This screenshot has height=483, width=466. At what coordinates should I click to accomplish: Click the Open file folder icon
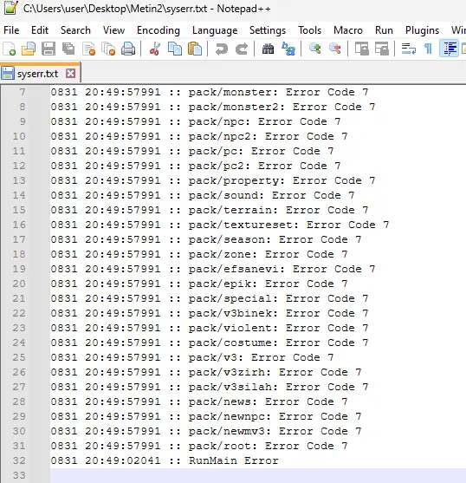pyautogui.click(x=29, y=49)
